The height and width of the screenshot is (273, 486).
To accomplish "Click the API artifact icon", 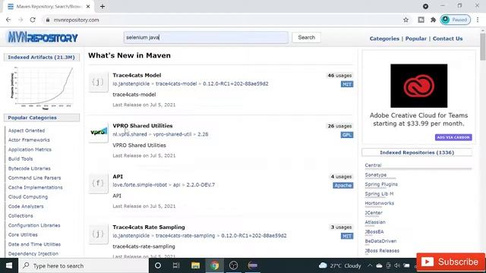I will coord(98,184).
